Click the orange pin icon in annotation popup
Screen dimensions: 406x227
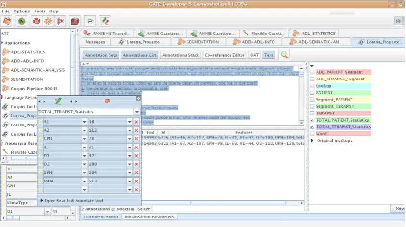click(107, 101)
